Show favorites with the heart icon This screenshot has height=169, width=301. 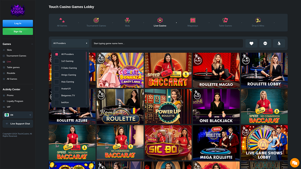251,44
